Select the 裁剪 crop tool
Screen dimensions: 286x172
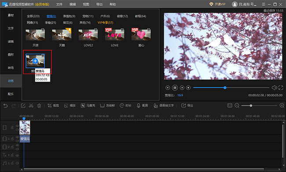[x=53, y=106]
